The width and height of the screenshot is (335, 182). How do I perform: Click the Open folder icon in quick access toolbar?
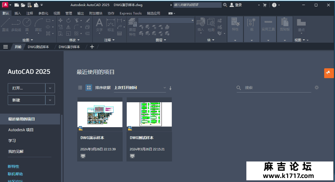pyautogui.click(x=23, y=5)
